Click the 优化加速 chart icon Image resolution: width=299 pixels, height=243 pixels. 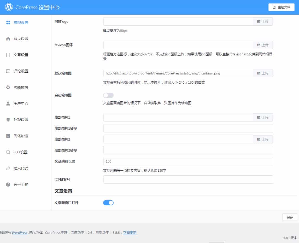coord(8,136)
